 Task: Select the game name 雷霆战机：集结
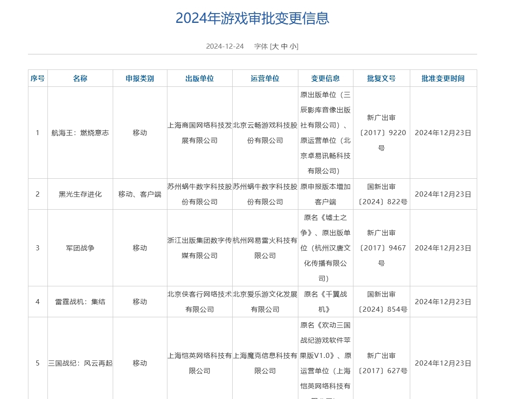pyautogui.click(x=81, y=302)
